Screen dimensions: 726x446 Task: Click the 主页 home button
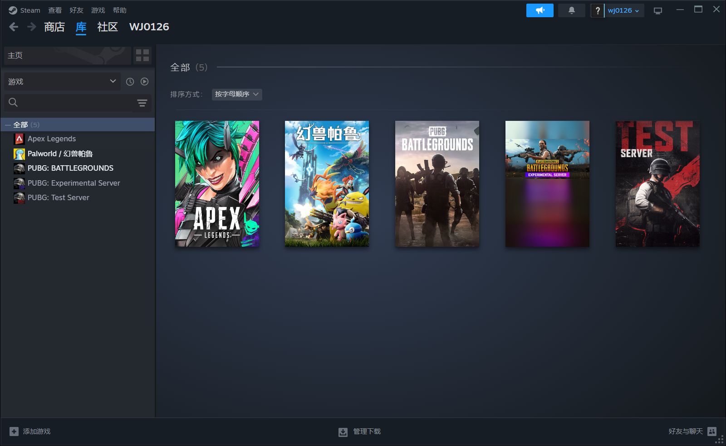pos(67,55)
